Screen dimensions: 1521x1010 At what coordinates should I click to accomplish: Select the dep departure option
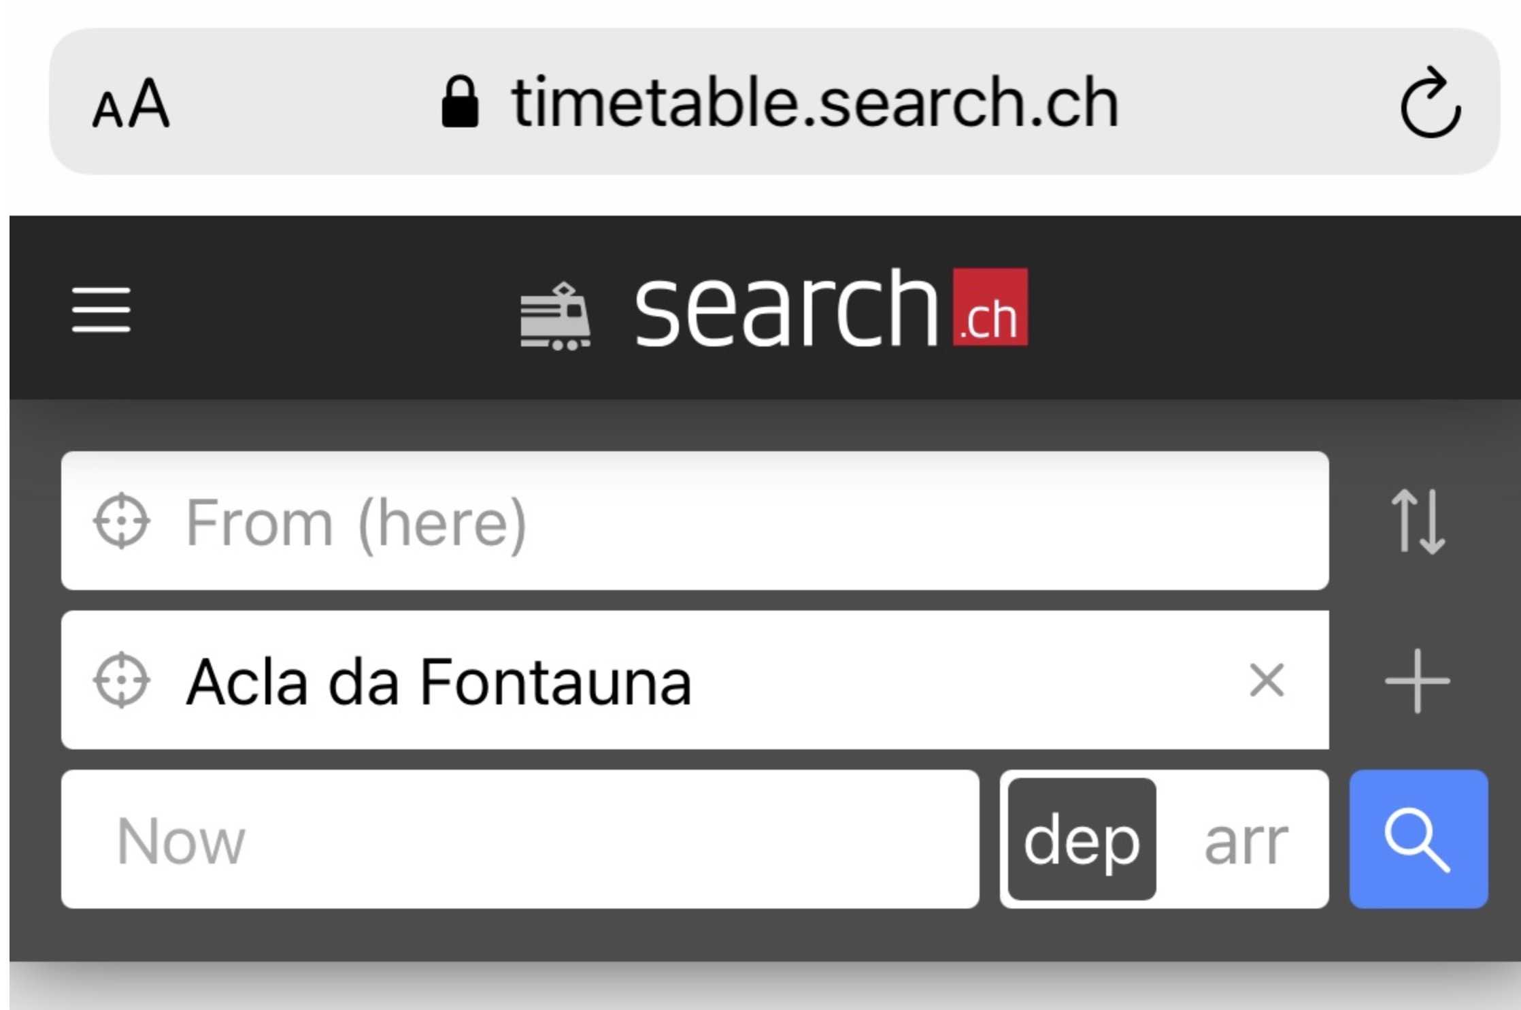pyautogui.click(x=1082, y=839)
